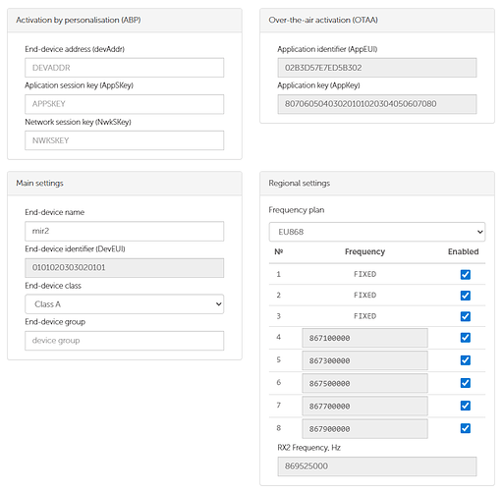Click the DEVADDR input field
Viewport: 503px width, 491px height.
tap(125, 68)
